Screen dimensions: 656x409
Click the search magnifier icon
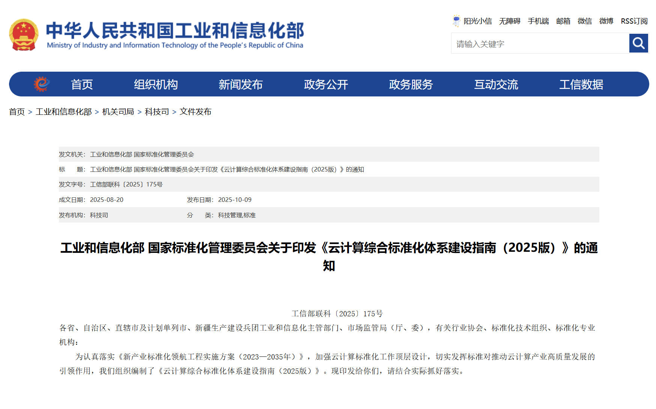(x=638, y=43)
